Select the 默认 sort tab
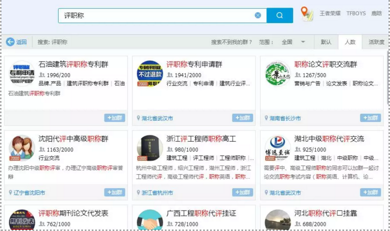Image resolution: width=390 pixels, height=231 pixels. 326,42
